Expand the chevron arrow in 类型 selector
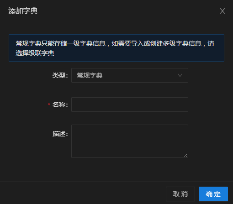 tap(180, 75)
